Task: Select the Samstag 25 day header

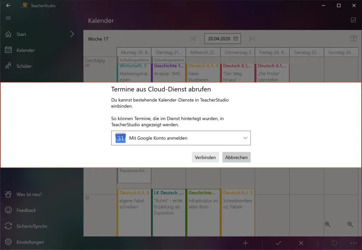Action: (x=307, y=52)
